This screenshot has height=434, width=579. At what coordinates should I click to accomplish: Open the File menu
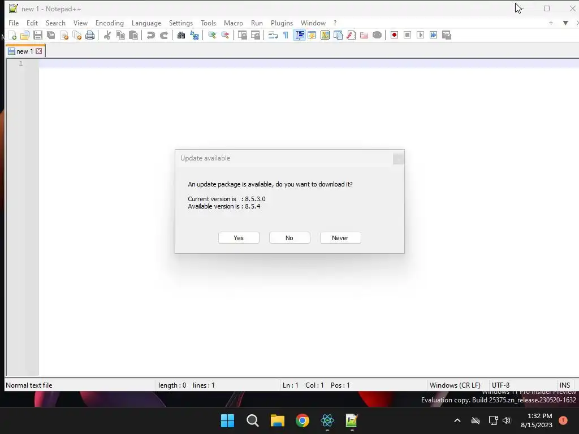pos(14,23)
